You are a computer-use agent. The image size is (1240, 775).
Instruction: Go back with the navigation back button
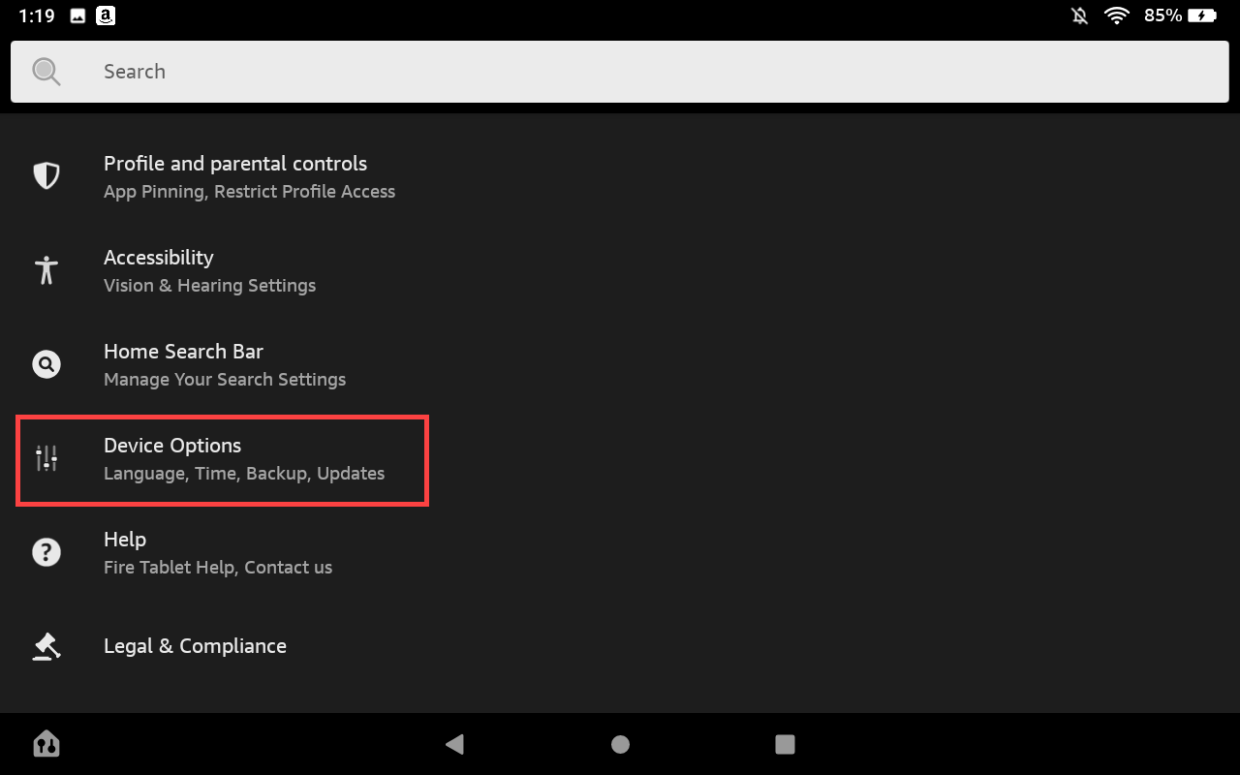pos(454,744)
